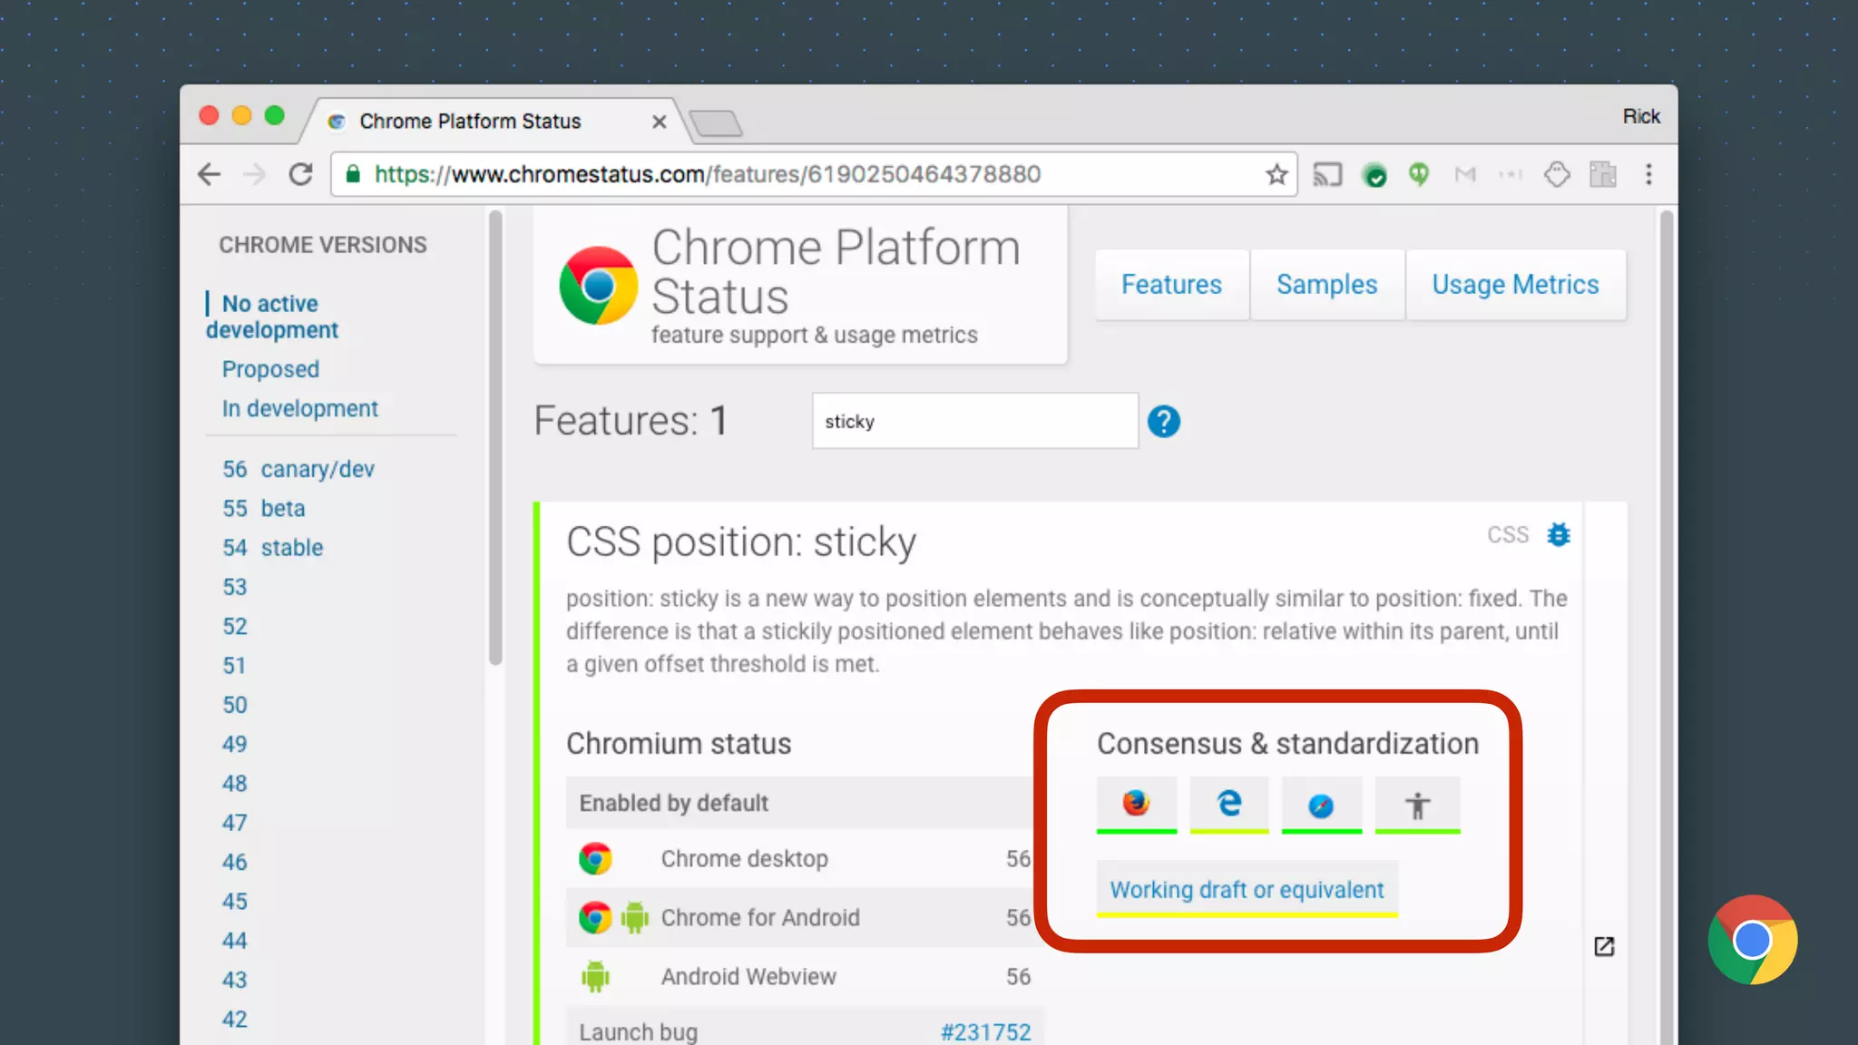The height and width of the screenshot is (1045, 1858).
Task: Open the Features tab
Action: [x=1171, y=285]
